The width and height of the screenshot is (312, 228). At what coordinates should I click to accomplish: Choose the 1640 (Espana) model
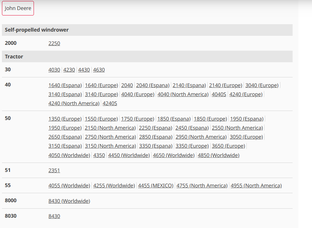point(65,85)
